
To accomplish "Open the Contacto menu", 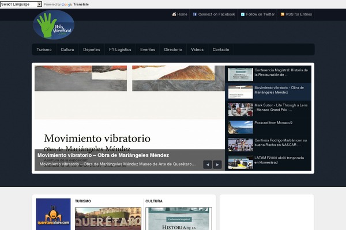I will tap(221, 49).
